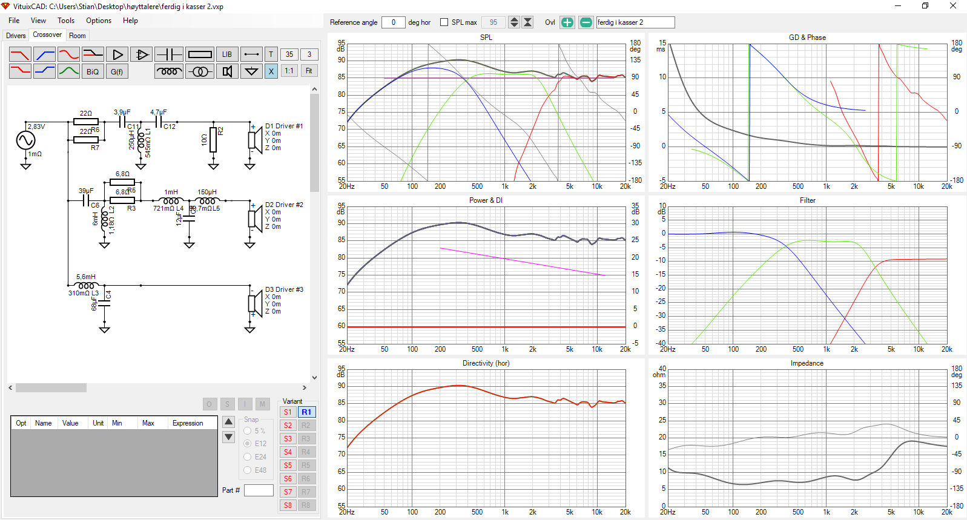The height and width of the screenshot is (520, 967).
Task: Move parameter down with down arrow
Action: coord(229,436)
